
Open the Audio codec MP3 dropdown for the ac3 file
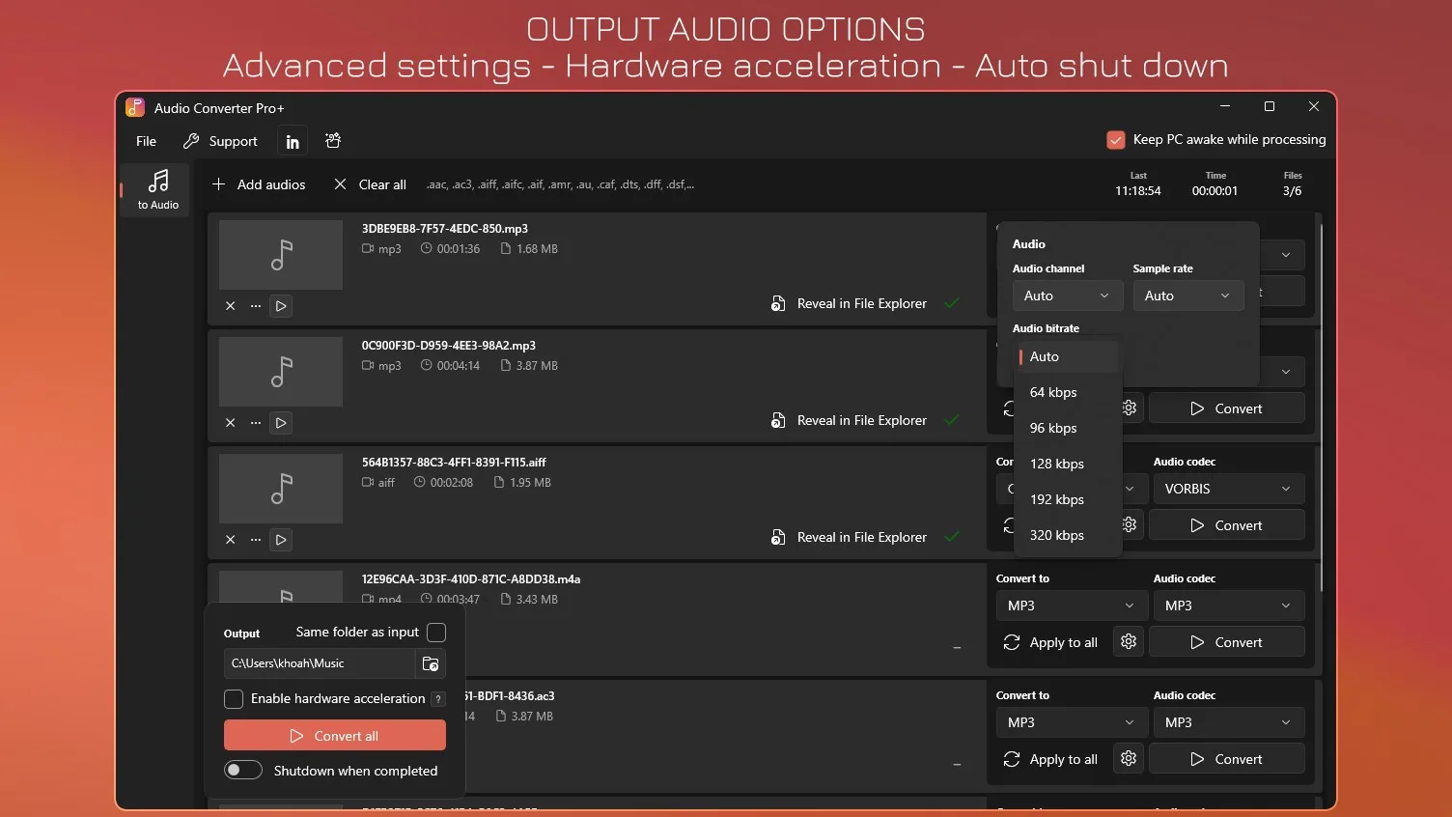click(x=1229, y=722)
